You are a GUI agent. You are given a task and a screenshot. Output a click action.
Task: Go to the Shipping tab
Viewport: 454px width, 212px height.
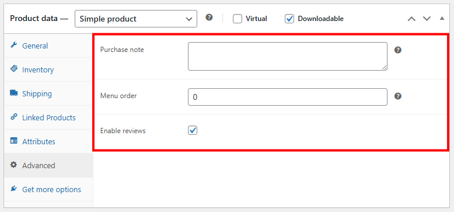coord(48,93)
